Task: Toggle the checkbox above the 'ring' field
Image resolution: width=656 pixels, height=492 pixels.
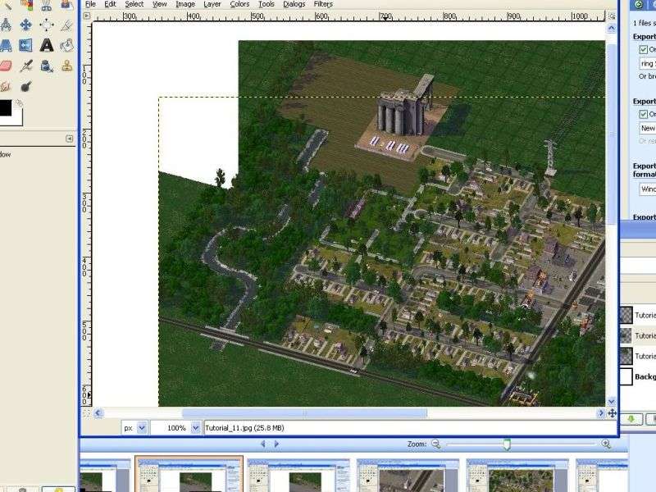Action: pos(644,49)
